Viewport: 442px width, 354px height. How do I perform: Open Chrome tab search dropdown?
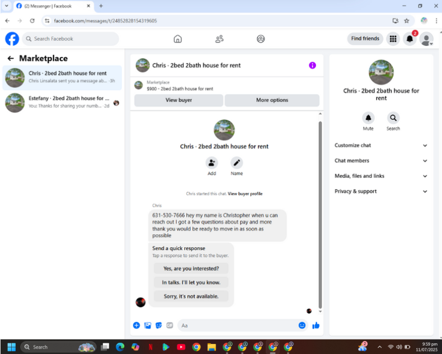[x=7, y=6]
